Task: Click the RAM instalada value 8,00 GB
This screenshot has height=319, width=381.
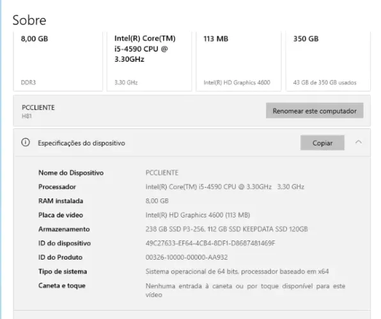Action: point(157,201)
